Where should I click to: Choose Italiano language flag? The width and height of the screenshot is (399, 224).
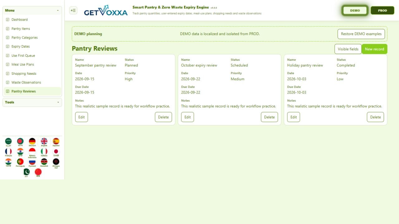click(44, 152)
